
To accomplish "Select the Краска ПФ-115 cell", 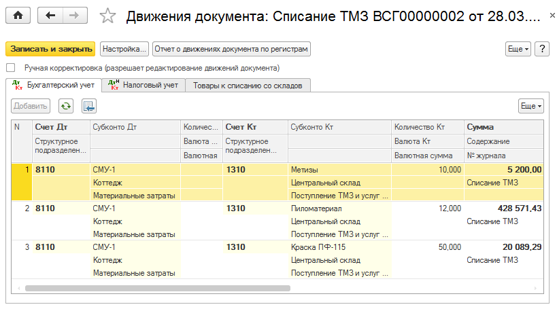I will pos(318,247).
